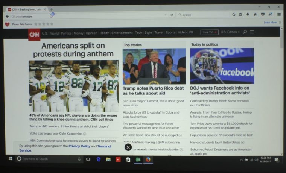Open the Trump podium photo thumbnail
This screenshot has width=286, height=173.
click(x=154, y=66)
